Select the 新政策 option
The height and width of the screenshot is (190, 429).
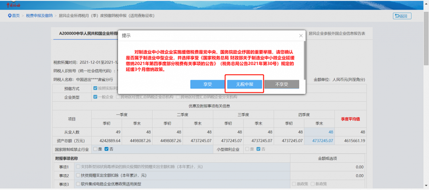(313, 184)
